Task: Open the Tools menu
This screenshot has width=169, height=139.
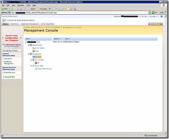Action: [28, 5]
